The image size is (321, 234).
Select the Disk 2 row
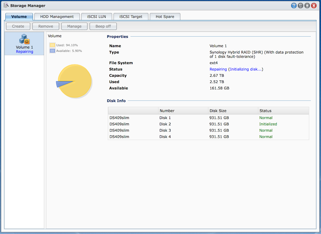click(x=208, y=124)
